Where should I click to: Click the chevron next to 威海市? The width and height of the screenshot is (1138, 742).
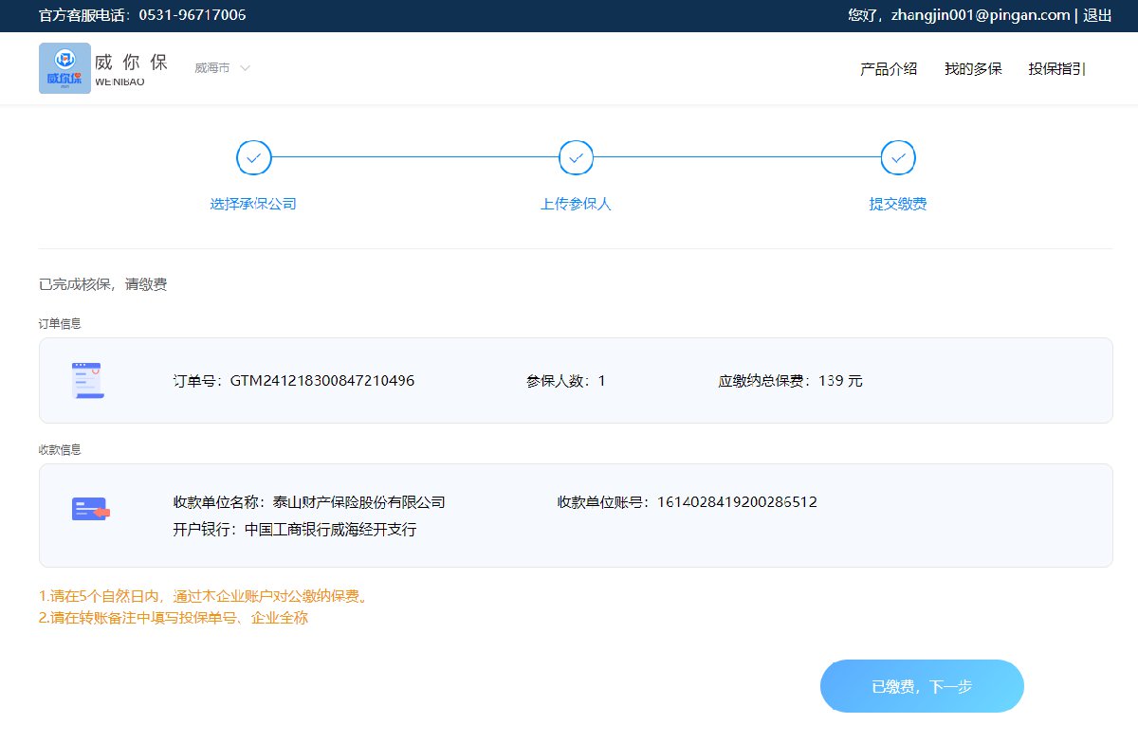click(x=245, y=68)
